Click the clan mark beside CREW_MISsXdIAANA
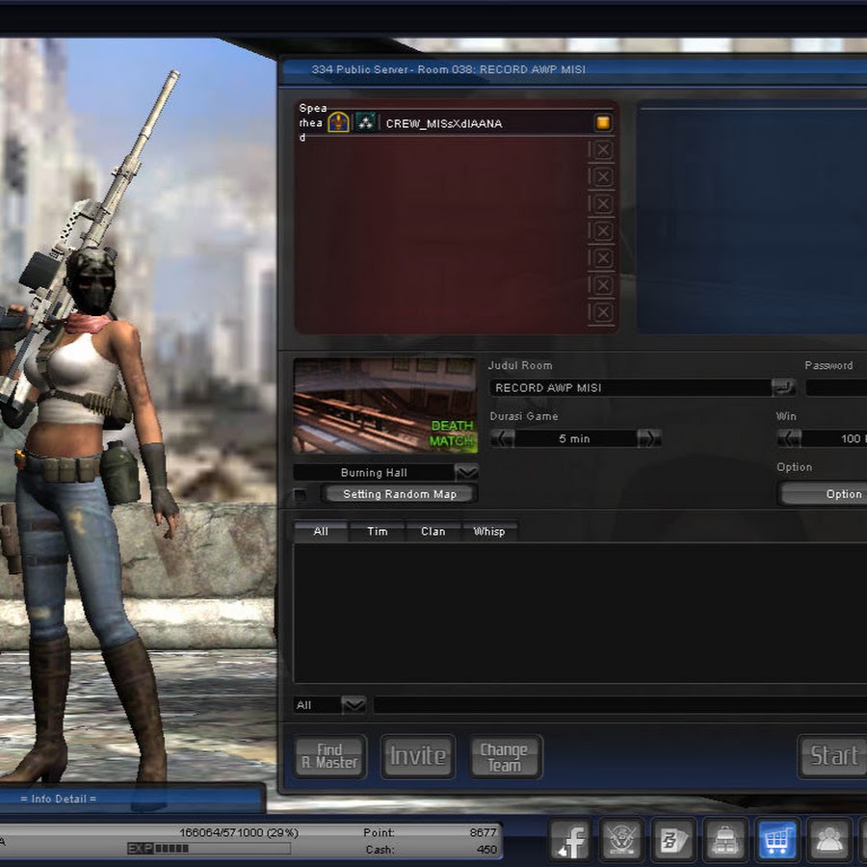Image resolution: width=867 pixels, height=867 pixels. point(365,122)
